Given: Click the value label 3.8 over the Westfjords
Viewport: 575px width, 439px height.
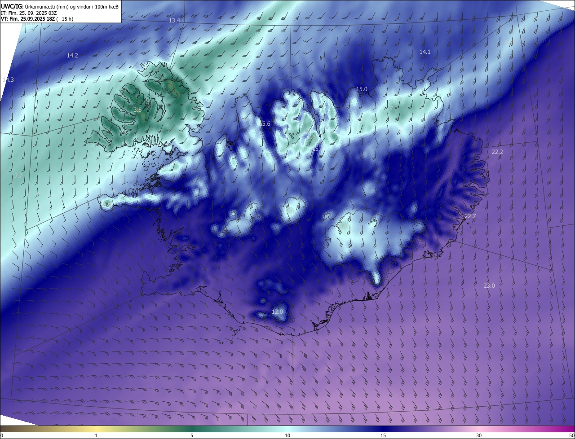Looking at the screenshot, I should (138, 110).
